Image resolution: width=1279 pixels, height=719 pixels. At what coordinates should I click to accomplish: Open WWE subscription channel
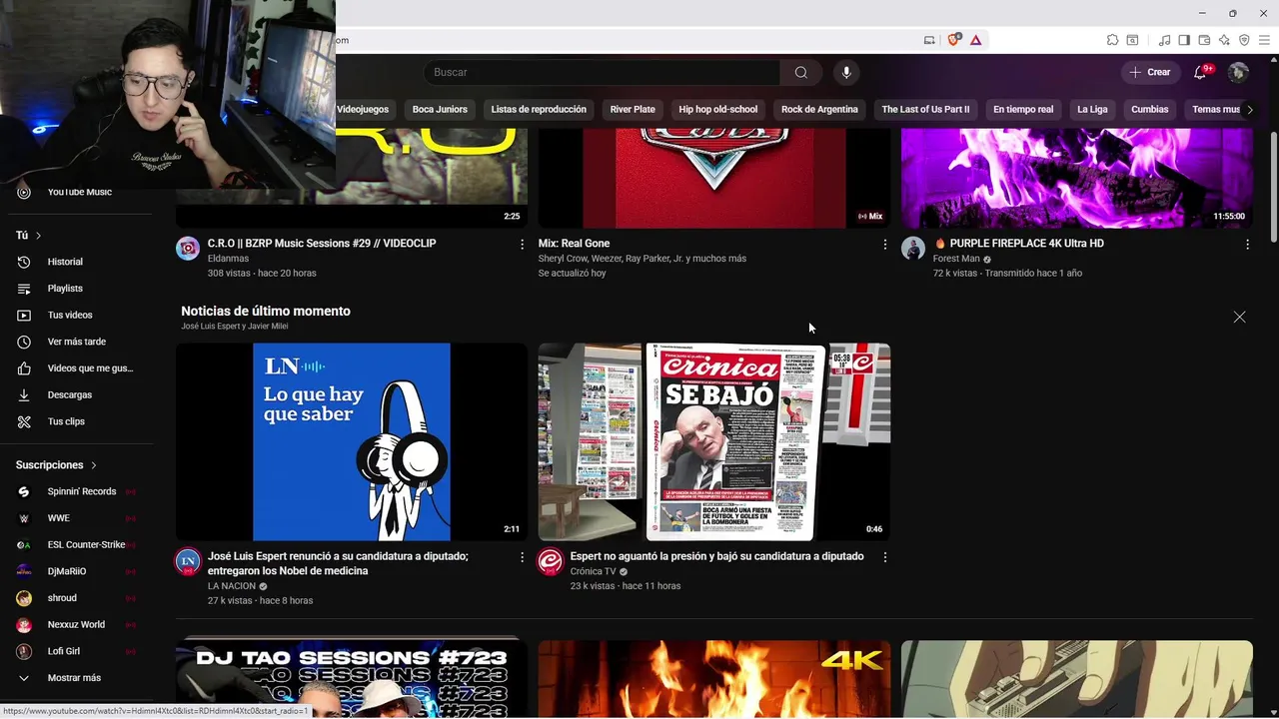tap(77, 518)
